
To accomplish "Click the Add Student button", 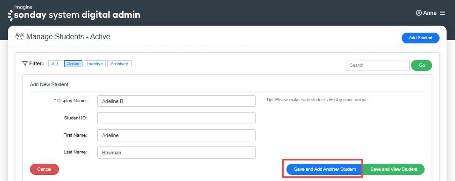I will click(x=420, y=38).
